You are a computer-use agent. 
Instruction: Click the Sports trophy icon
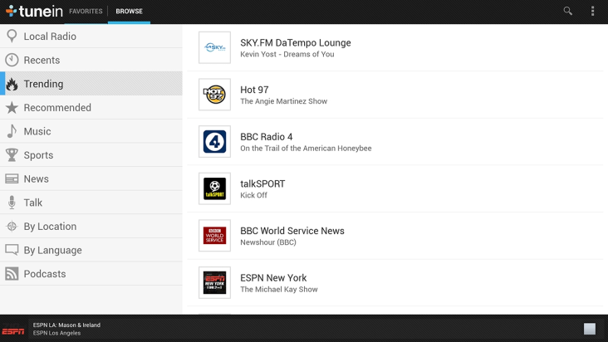(x=12, y=155)
